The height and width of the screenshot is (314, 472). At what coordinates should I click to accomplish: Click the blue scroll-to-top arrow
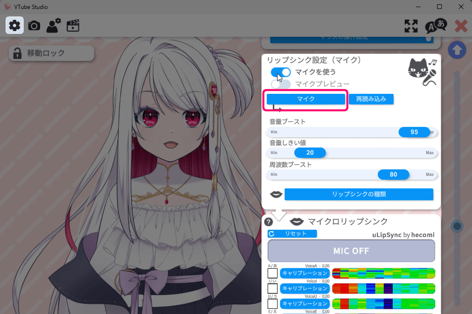pyautogui.click(x=456, y=50)
